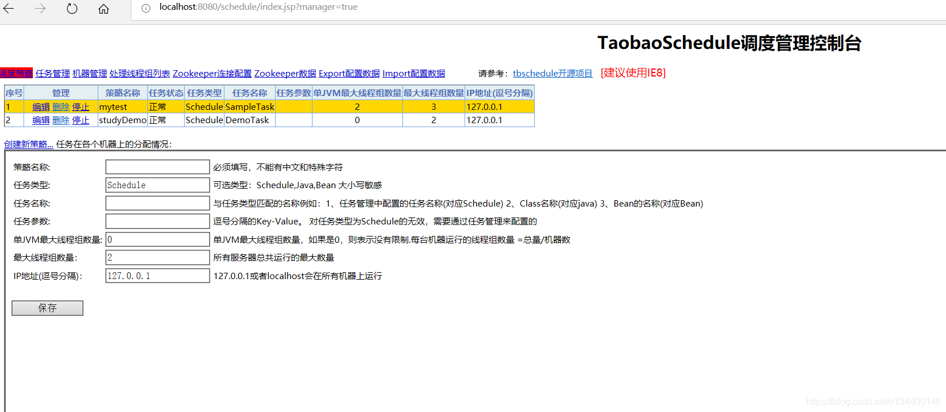946x412 pixels.
Task: Click 正常 status cell in mytest row
Action: [166, 107]
